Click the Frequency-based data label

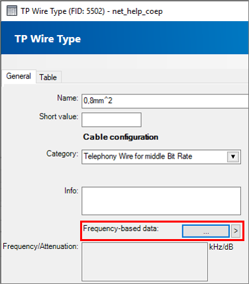[x=121, y=229]
